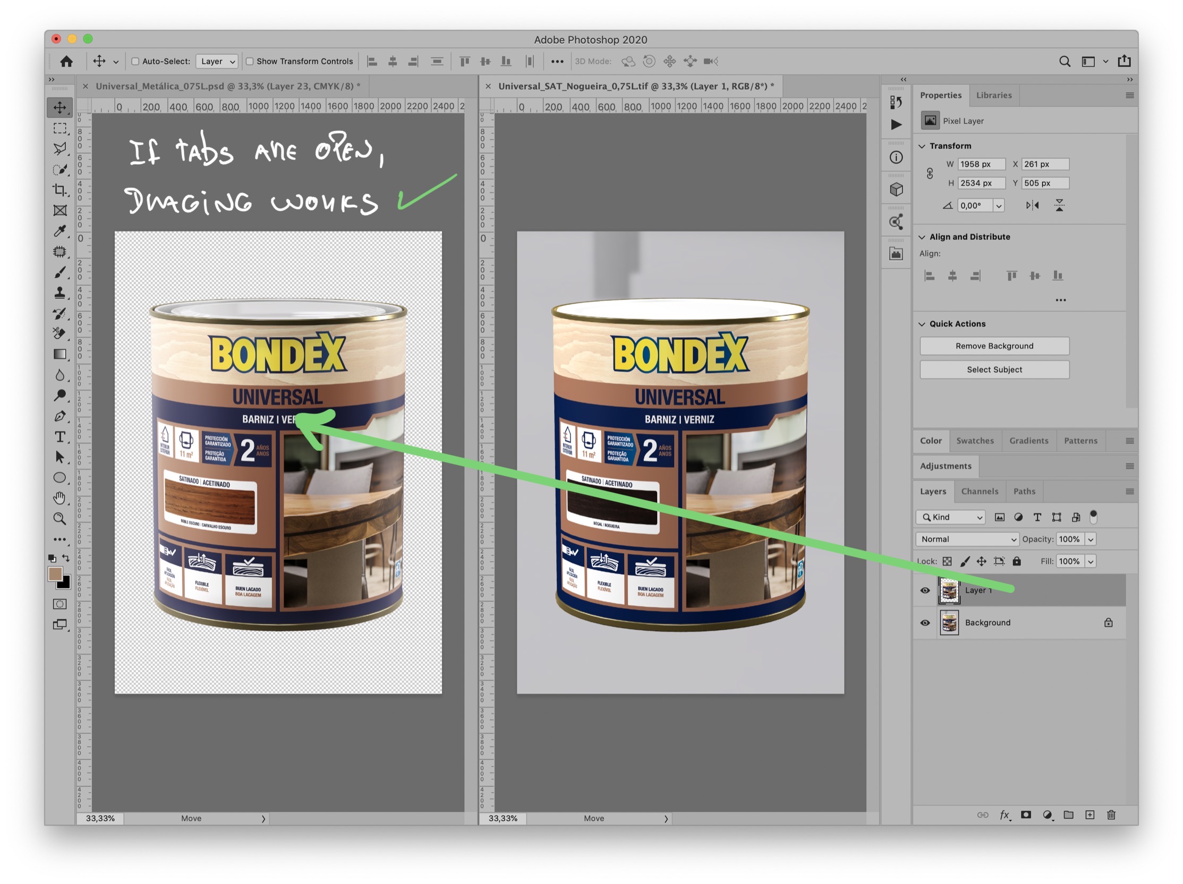Screen dimensions: 1183x884
Task: Select the Eyedropper tool
Action: [x=60, y=231]
